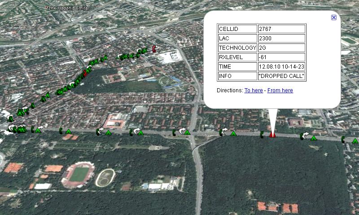Click the white arrow marker right of balloon pointer

point(306,135)
